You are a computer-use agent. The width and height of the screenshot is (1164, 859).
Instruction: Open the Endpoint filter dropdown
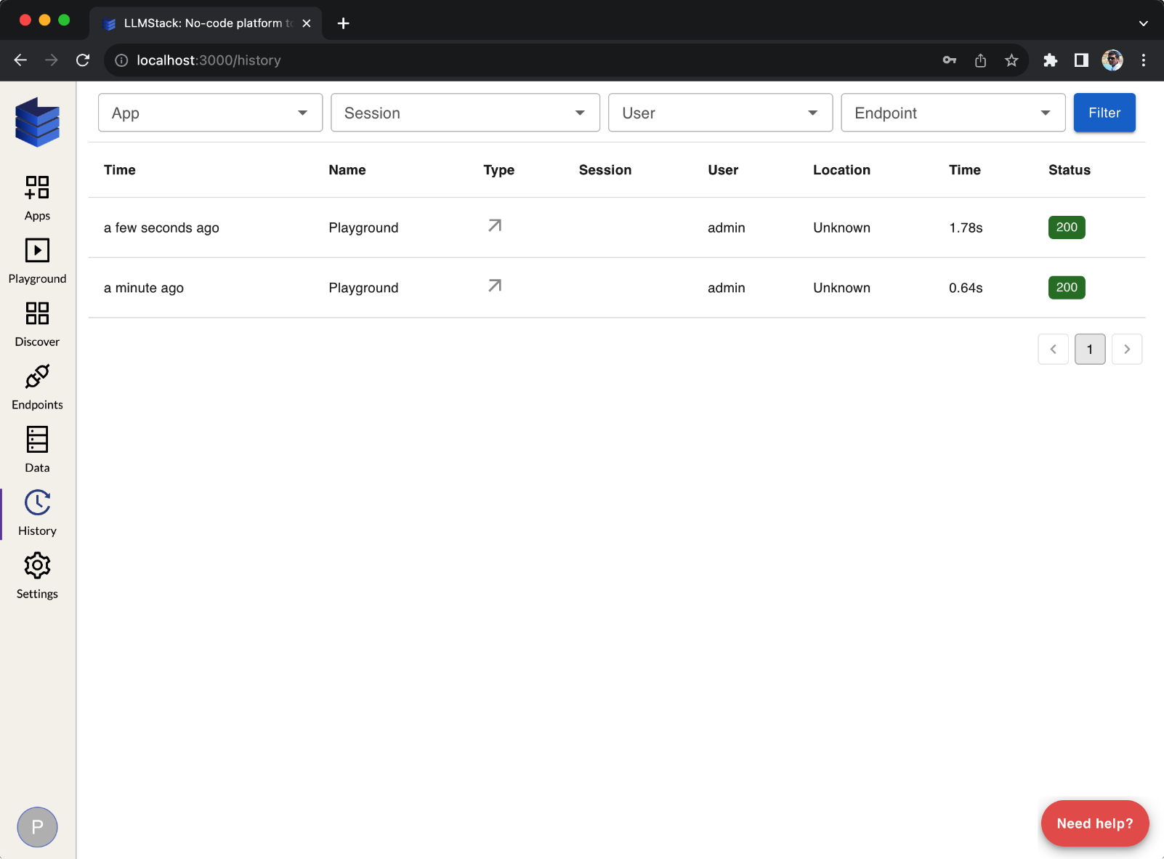[x=953, y=113]
